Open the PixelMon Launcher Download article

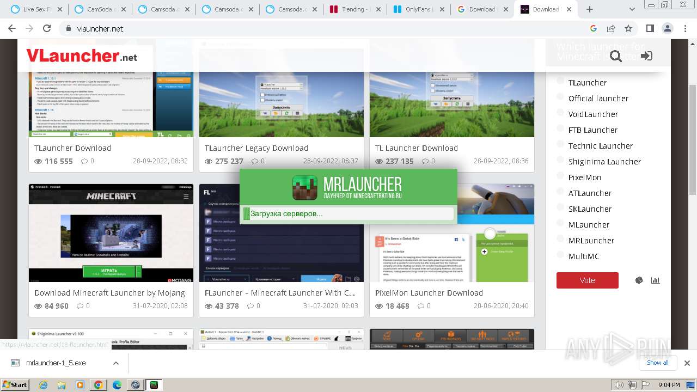(x=429, y=293)
